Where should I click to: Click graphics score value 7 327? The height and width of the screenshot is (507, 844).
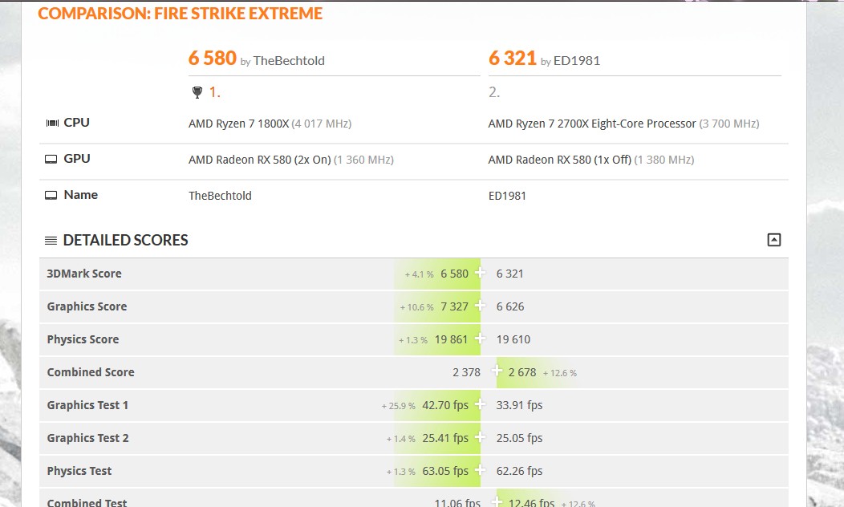(x=454, y=306)
